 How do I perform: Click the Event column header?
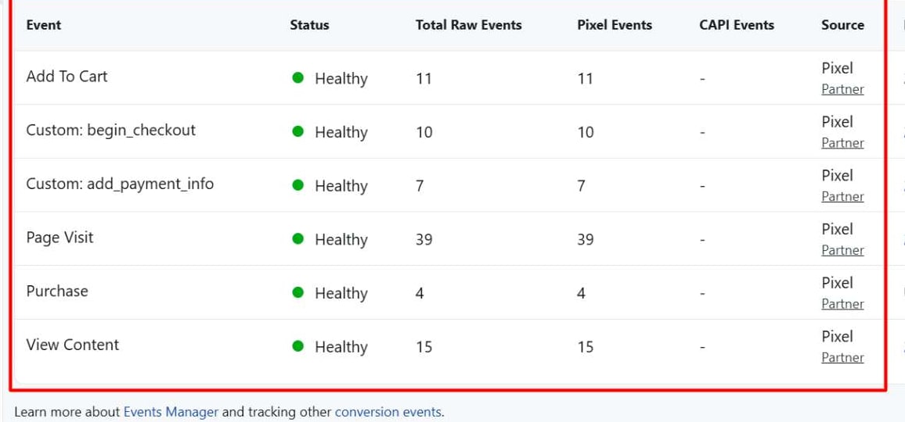(44, 25)
